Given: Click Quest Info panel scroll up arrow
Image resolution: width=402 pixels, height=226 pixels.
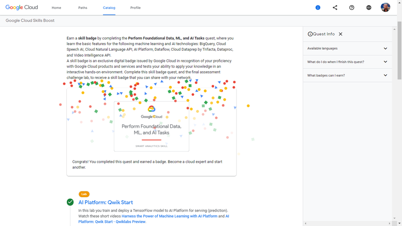Looking at the screenshot, I should [394, 29].
